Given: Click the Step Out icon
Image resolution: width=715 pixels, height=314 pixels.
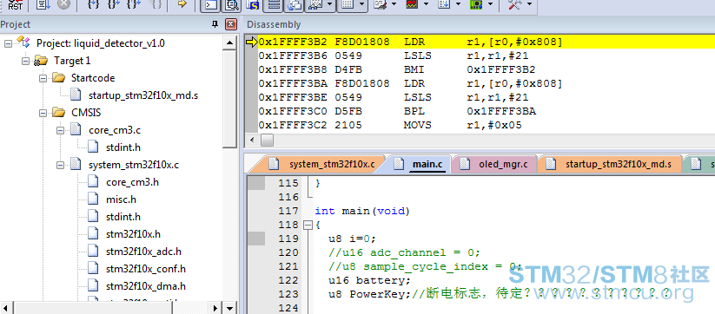Looking at the screenshot, I should 135,4.
